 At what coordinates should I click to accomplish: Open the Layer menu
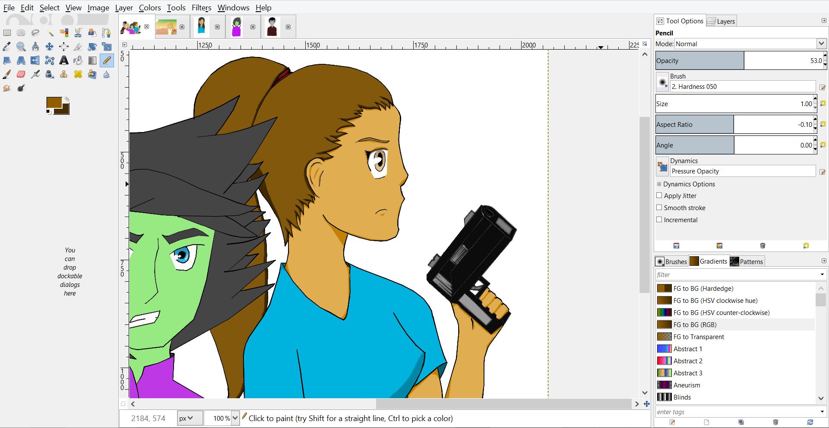(124, 8)
